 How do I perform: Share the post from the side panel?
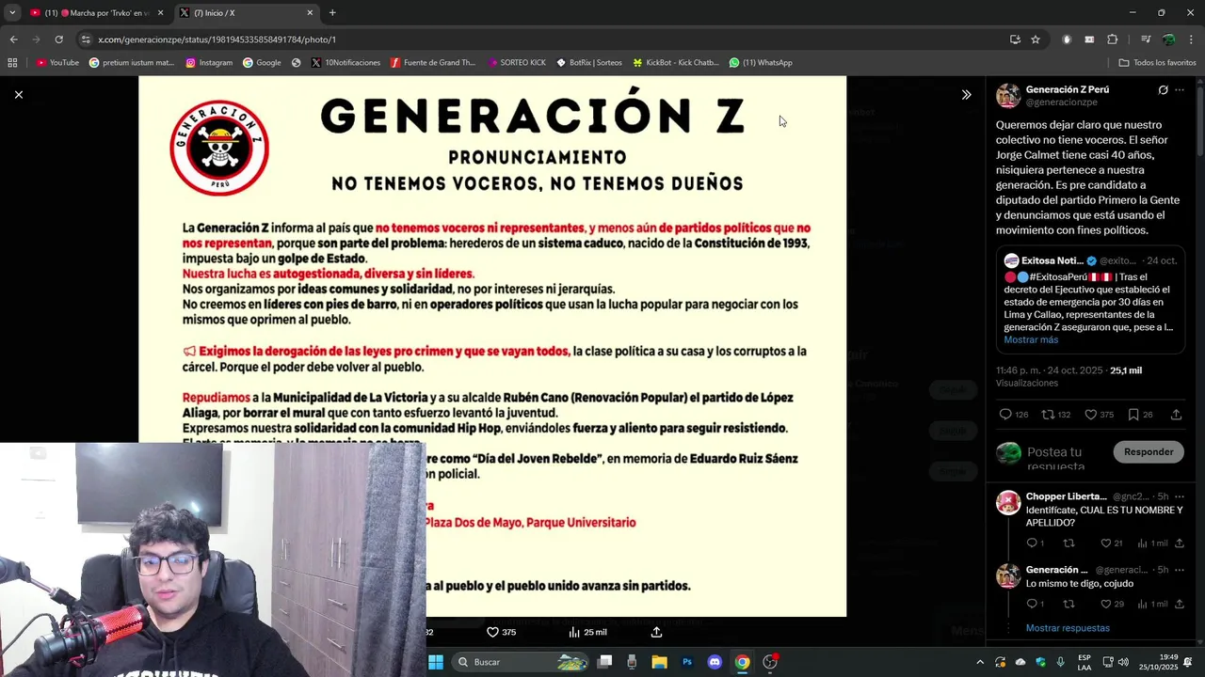[1176, 415]
